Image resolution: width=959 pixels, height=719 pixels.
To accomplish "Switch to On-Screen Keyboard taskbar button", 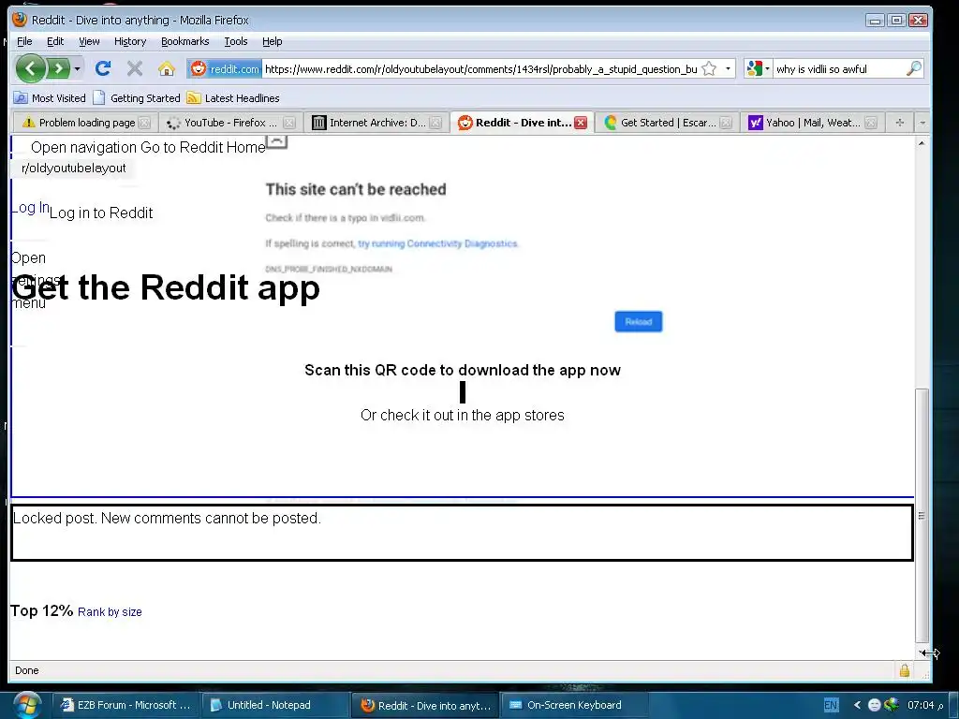I will [574, 705].
